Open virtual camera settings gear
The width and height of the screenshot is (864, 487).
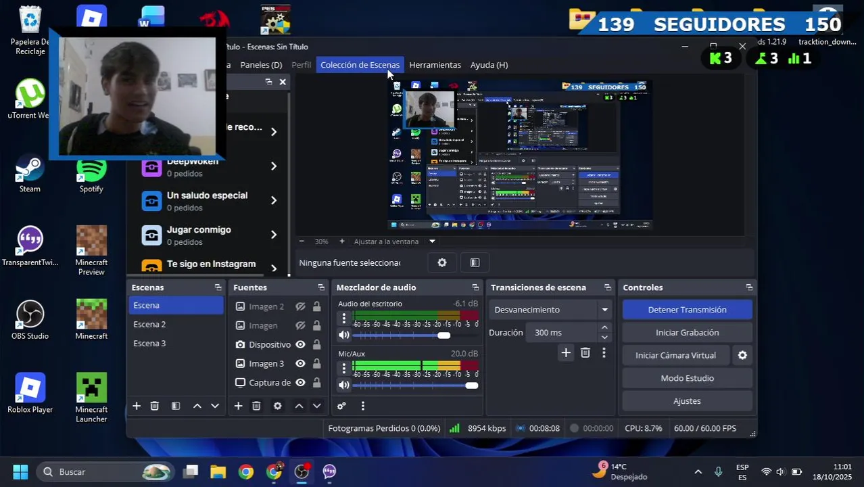(x=742, y=355)
